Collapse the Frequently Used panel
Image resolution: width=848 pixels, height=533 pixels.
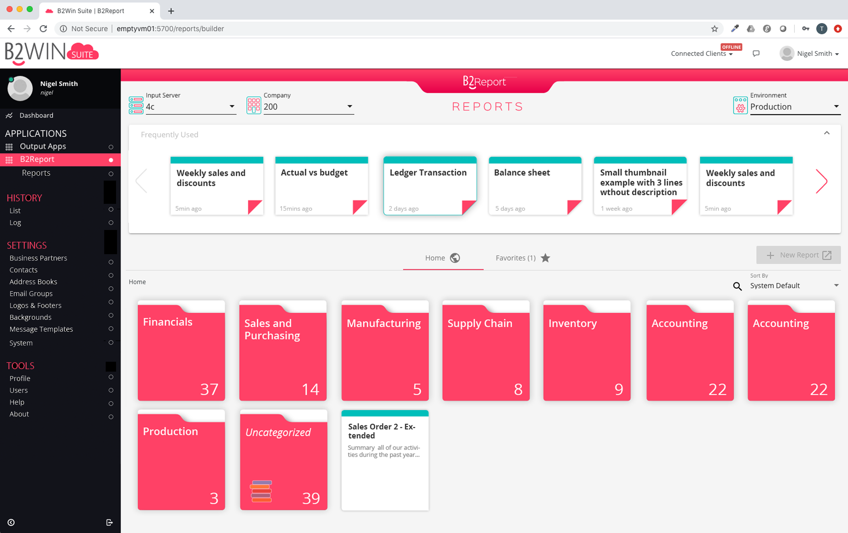pyautogui.click(x=827, y=133)
